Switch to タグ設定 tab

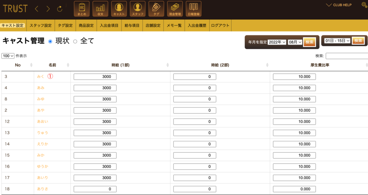click(x=65, y=26)
